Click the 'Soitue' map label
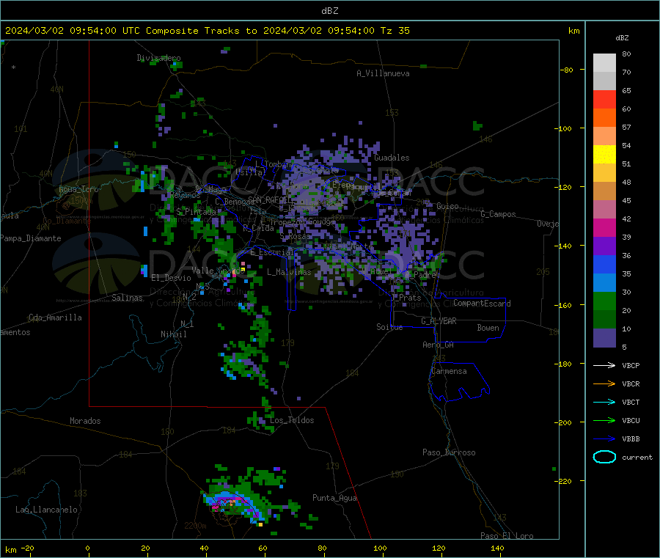 click(x=390, y=327)
